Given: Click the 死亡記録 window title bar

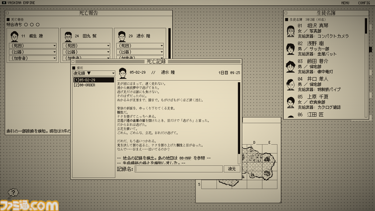Looking at the screenshot, I should pos(156,62).
